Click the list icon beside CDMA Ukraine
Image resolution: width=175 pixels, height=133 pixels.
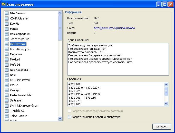7,18
